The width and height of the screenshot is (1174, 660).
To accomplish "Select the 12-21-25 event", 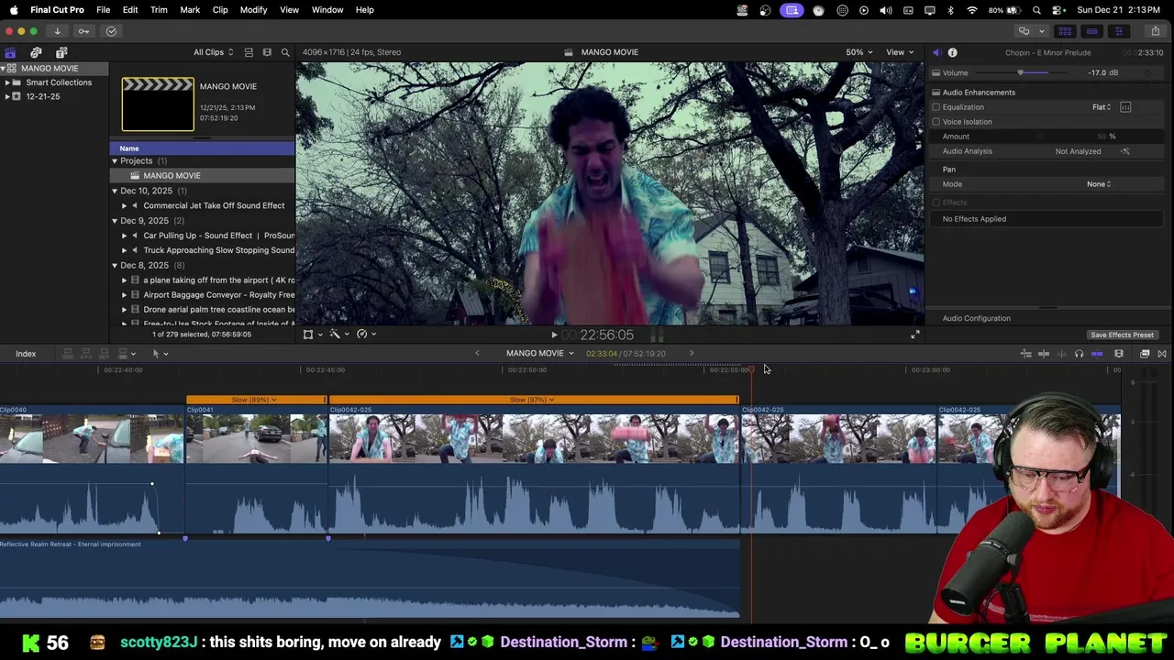I will (x=43, y=96).
